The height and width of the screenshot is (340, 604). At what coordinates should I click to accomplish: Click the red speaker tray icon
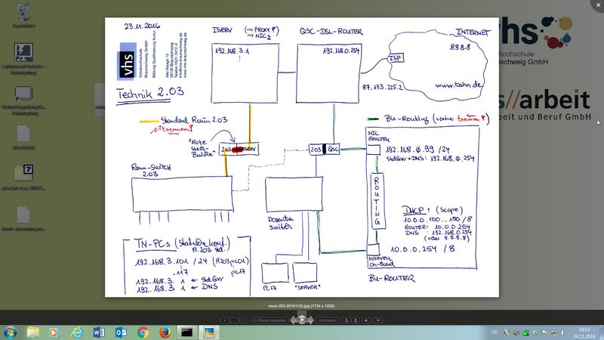point(516,332)
